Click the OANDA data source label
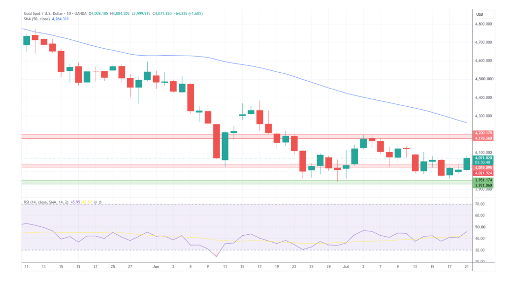The image size is (511, 281). 81,14
